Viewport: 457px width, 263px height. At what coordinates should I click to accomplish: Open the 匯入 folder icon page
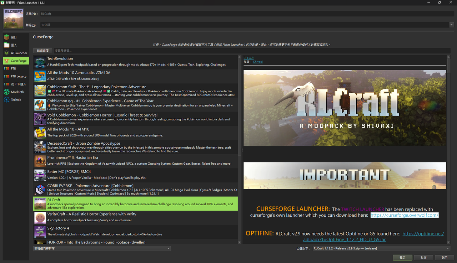[6, 45]
